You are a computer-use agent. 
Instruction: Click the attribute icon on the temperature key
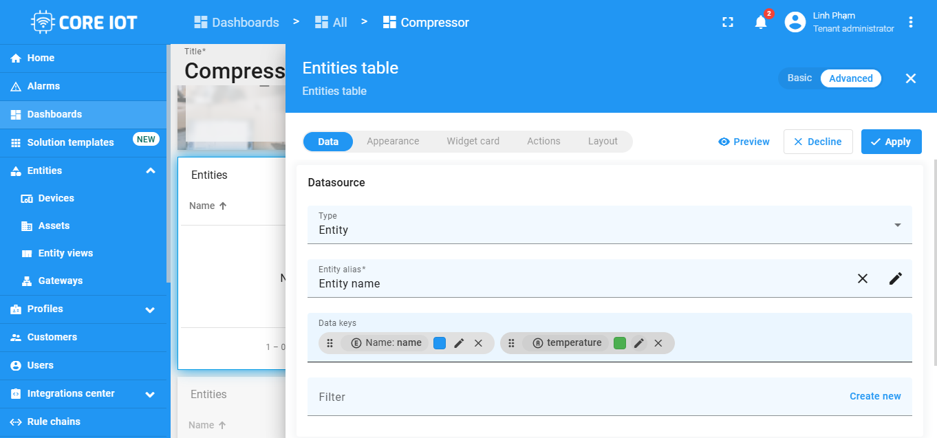tap(537, 343)
